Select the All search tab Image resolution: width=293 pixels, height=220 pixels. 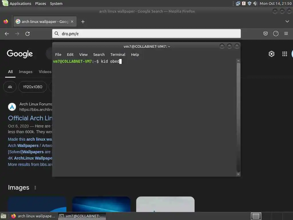click(x=10, y=72)
